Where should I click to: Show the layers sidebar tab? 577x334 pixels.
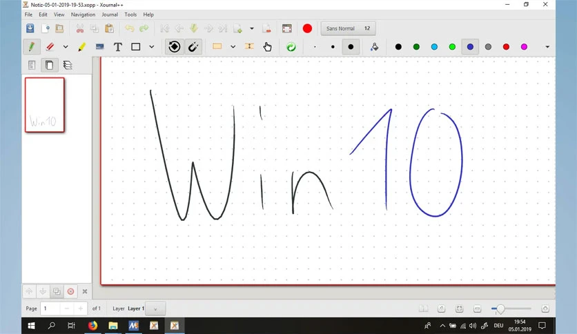pos(68,66)
